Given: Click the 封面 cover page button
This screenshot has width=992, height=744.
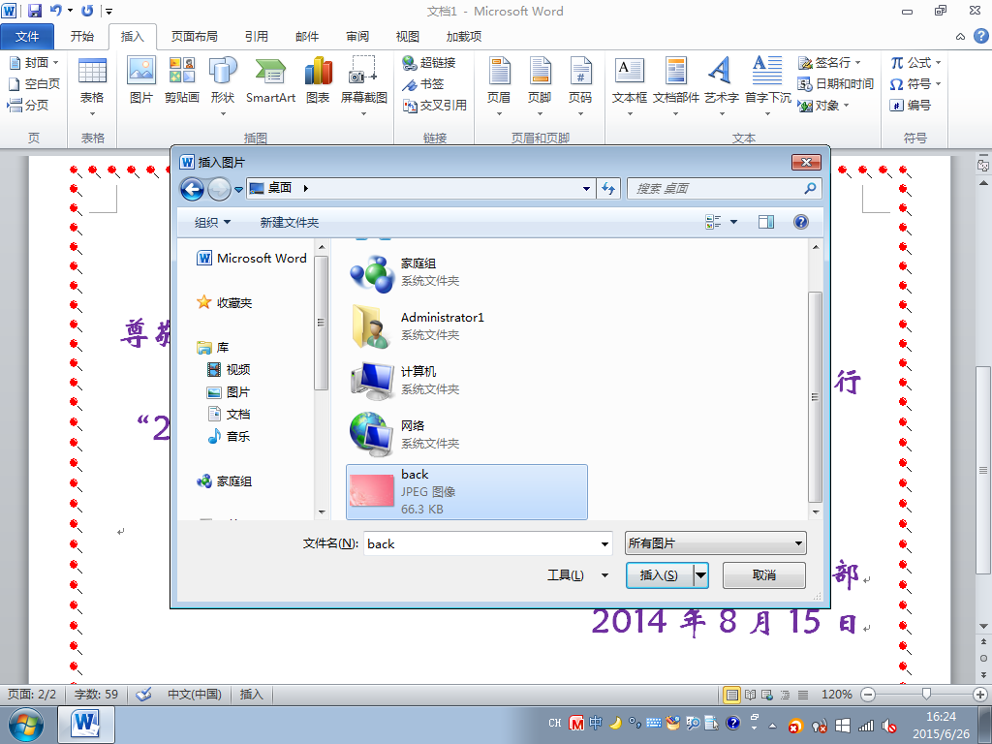Looking at the screenshot, I should [34, 63].
